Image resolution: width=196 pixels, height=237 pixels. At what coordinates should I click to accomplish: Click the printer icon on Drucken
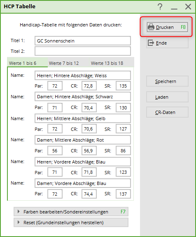151,27
